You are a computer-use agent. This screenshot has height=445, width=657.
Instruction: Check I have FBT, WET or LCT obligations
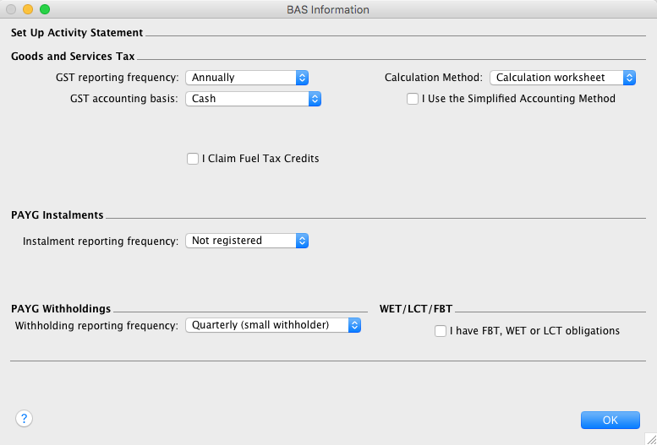[441, 331]
